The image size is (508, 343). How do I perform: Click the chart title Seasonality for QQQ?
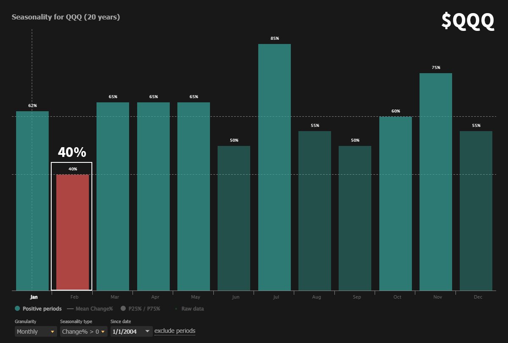pyautogui.click(x=66, y=17)
